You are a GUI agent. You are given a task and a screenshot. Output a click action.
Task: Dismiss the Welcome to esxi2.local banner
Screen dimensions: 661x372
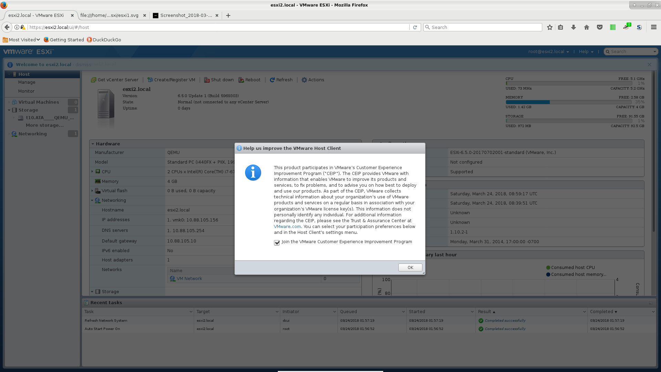(83, 64)
